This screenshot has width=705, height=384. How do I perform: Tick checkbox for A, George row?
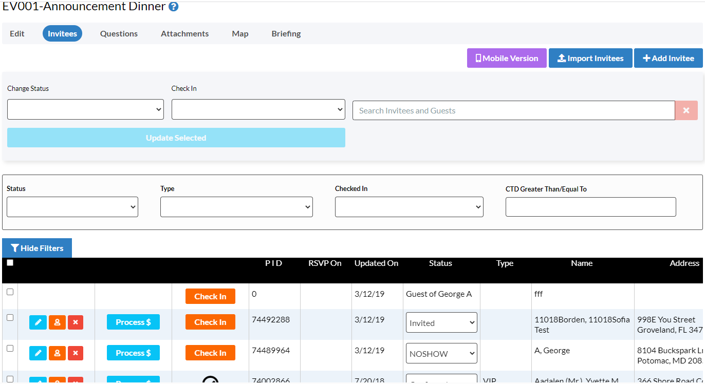10,348
